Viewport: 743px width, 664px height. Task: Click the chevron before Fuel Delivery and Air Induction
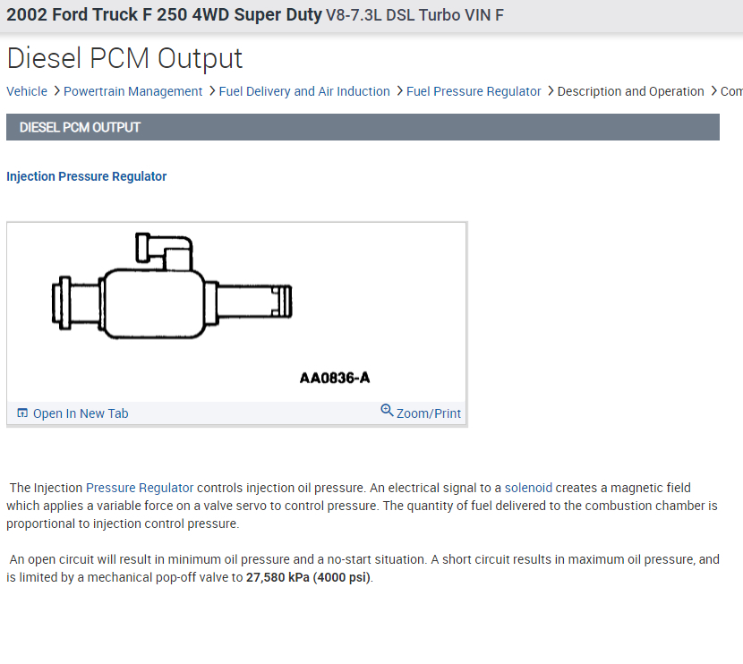pyautogui.click(x=211, y=91)
